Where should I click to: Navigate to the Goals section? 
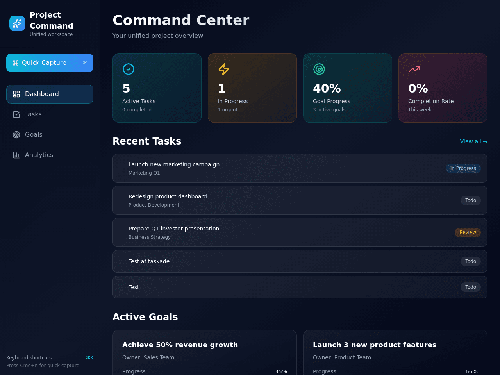pyautogui.click(x=50, y=135)
